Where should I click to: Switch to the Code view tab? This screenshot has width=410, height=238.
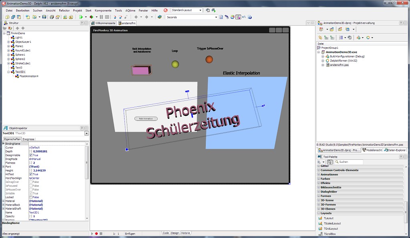pyautogui.click(x=166, y=233)
